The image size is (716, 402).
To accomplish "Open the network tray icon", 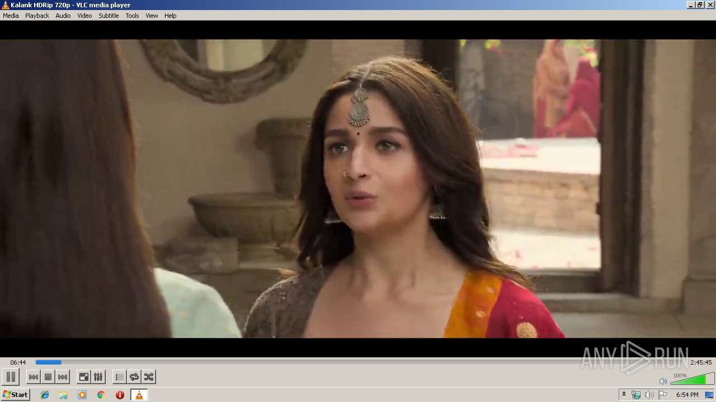I will pyautogui.click(x=636, y=395).
